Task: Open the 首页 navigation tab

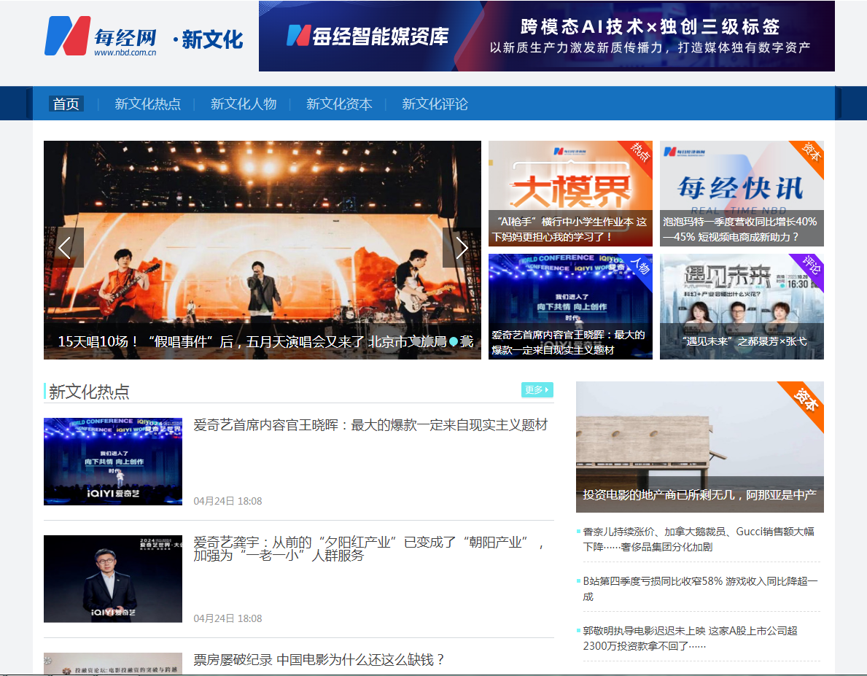Action: pos(66,104)
